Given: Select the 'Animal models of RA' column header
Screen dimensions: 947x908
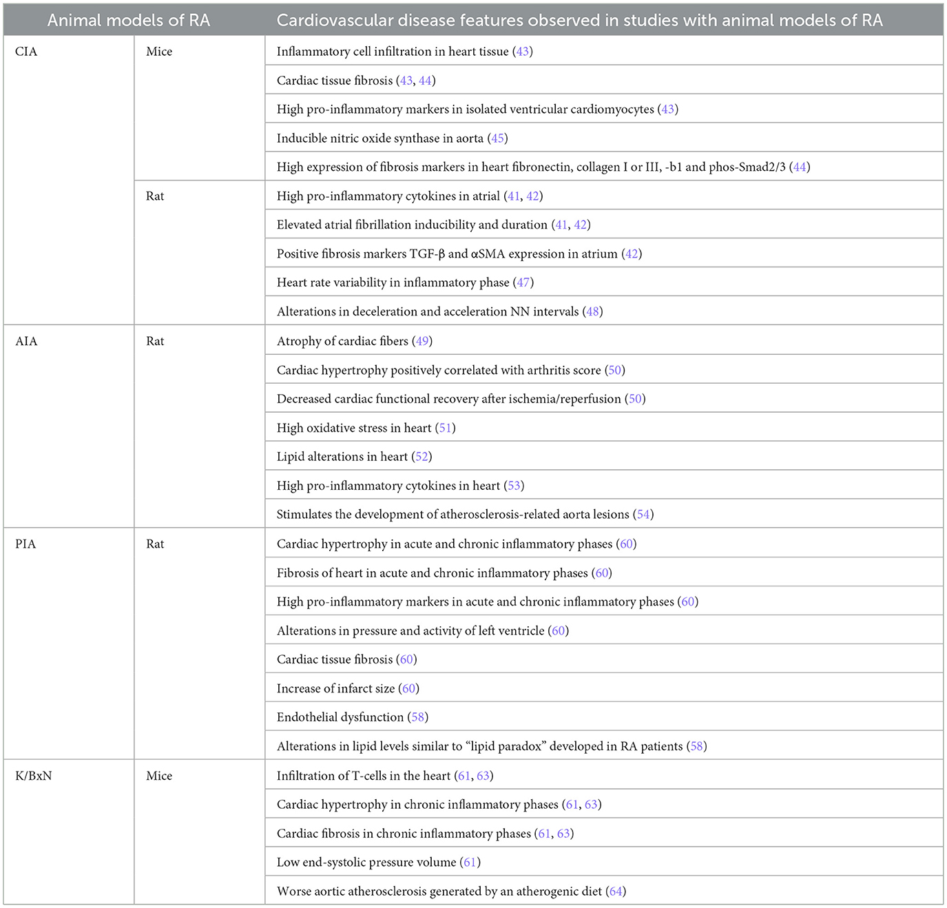Looking at the screenshot, I should click(x=129, y=20).
